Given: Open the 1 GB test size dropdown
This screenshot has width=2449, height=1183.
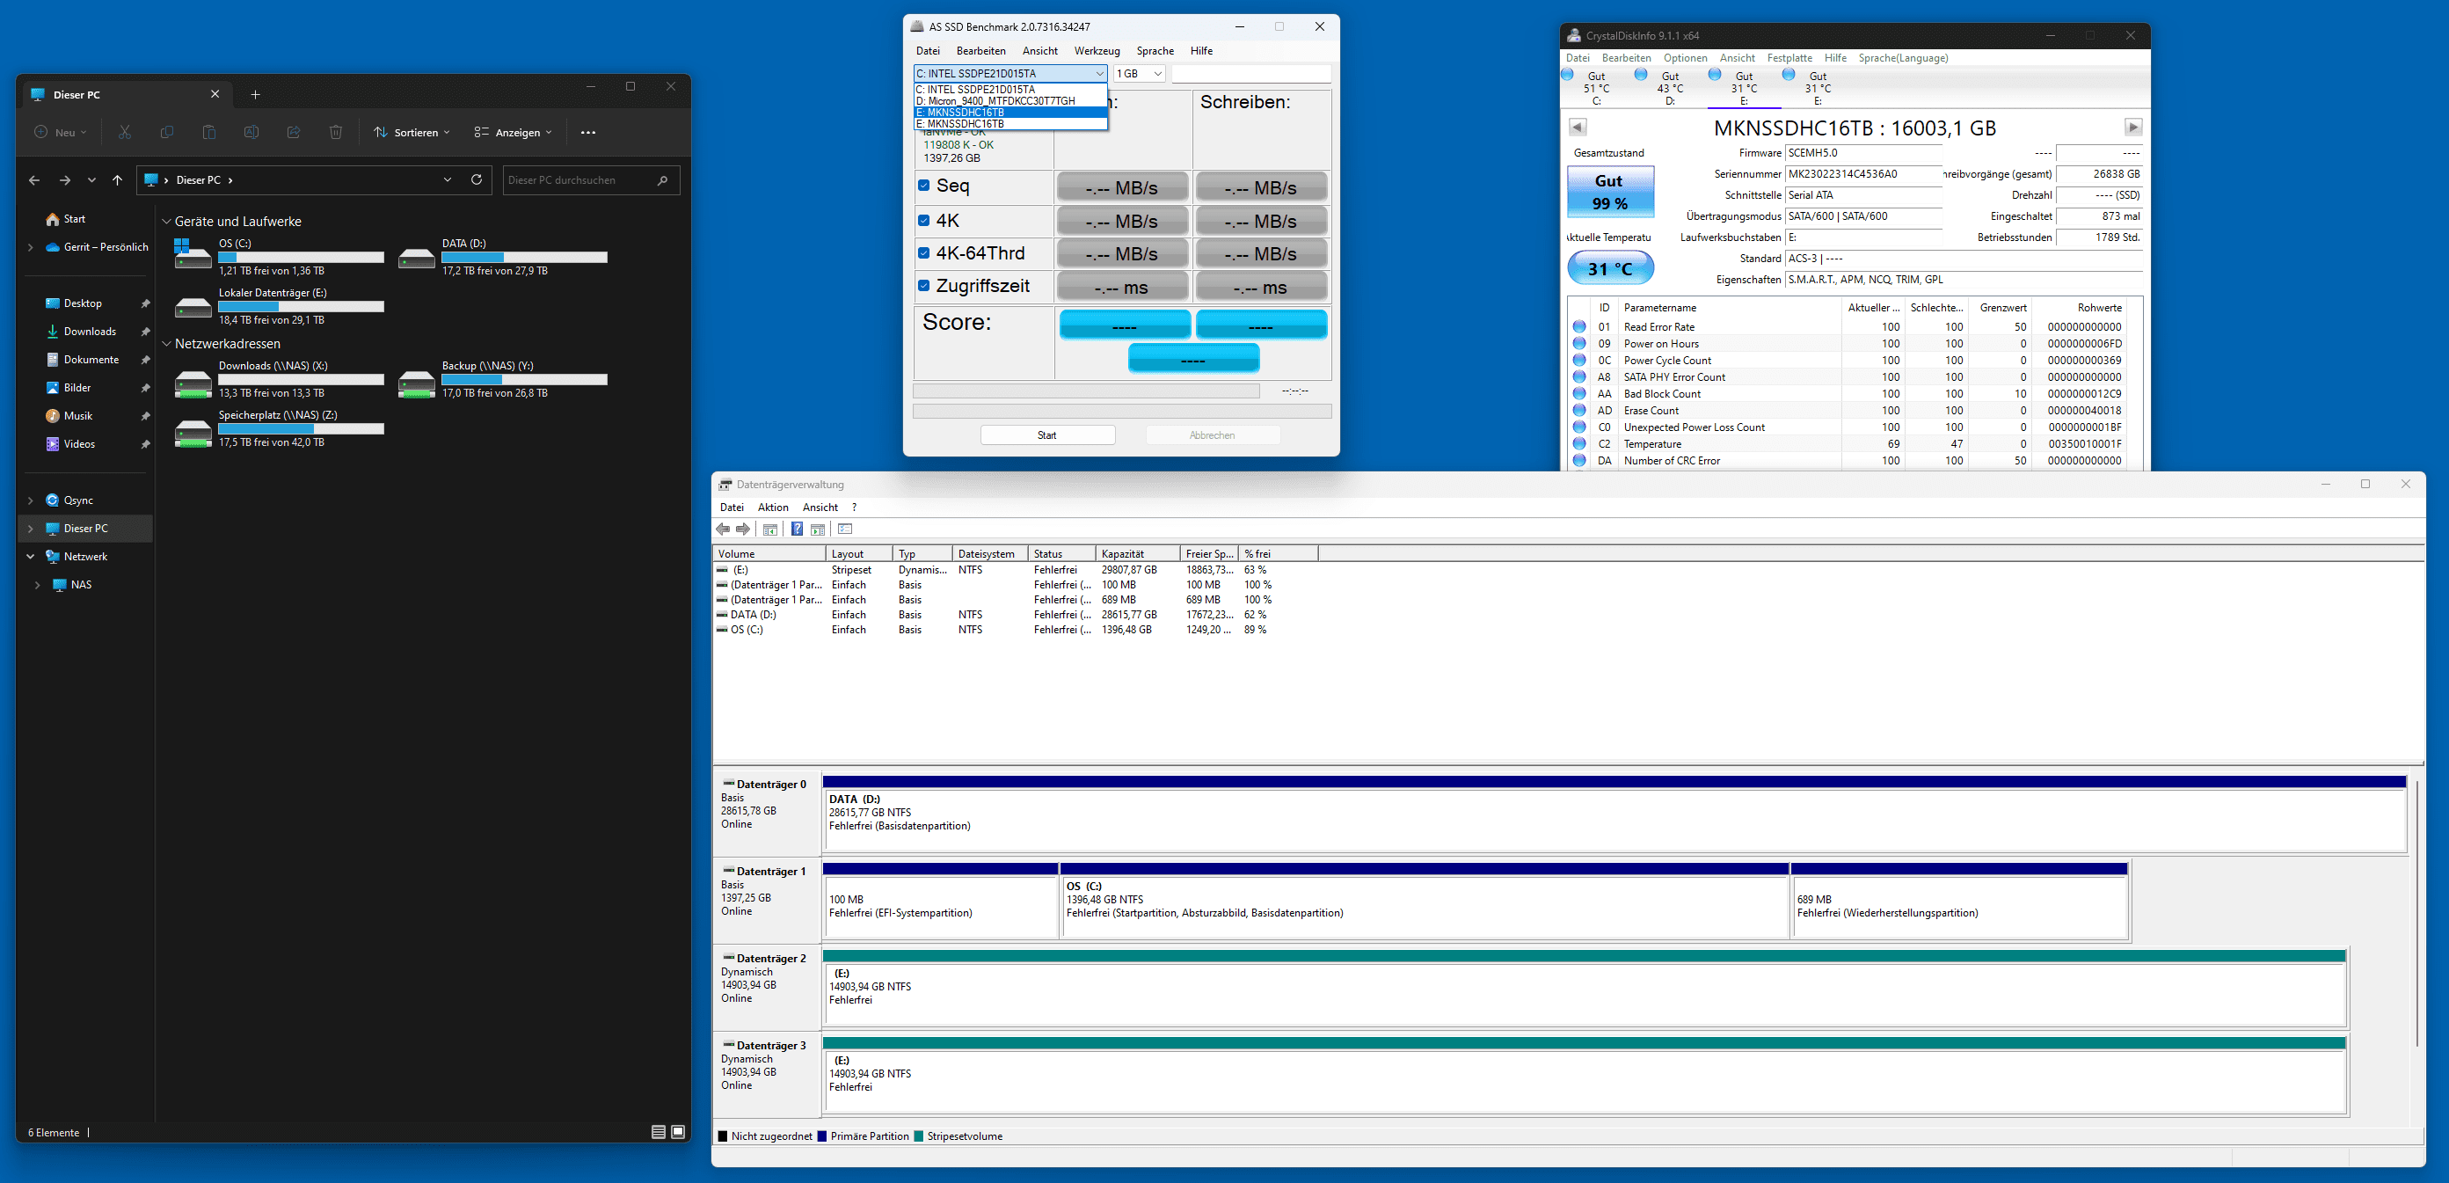Looking at the screenshot, I should click(1139, 73).
